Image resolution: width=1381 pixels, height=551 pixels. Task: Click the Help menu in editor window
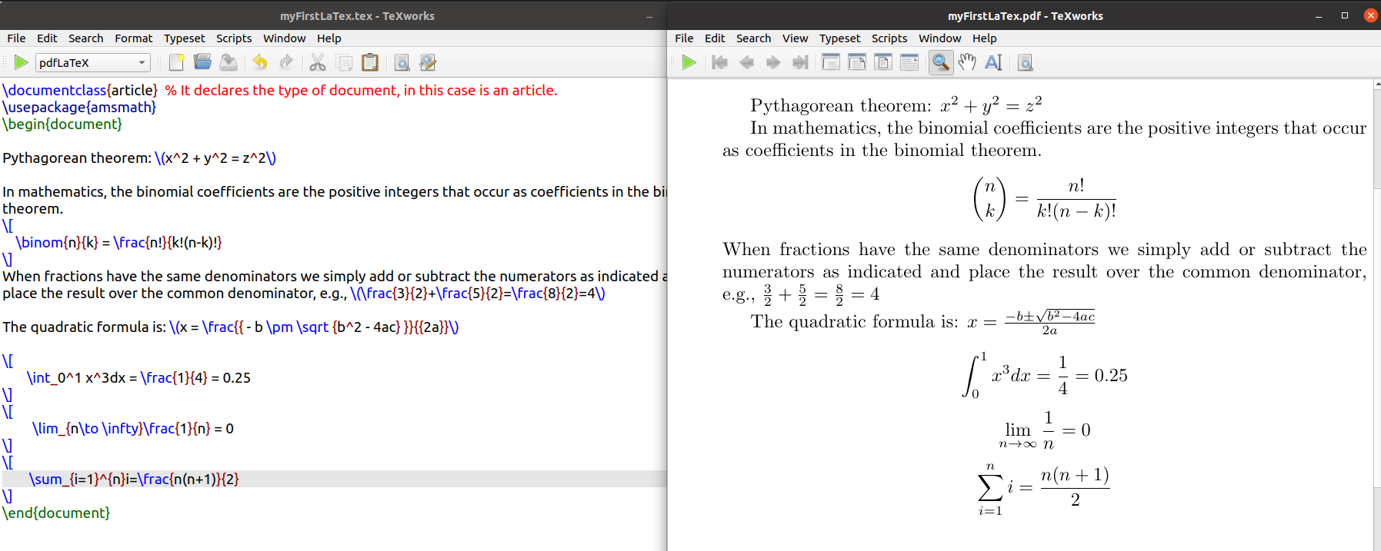[329, 38]
